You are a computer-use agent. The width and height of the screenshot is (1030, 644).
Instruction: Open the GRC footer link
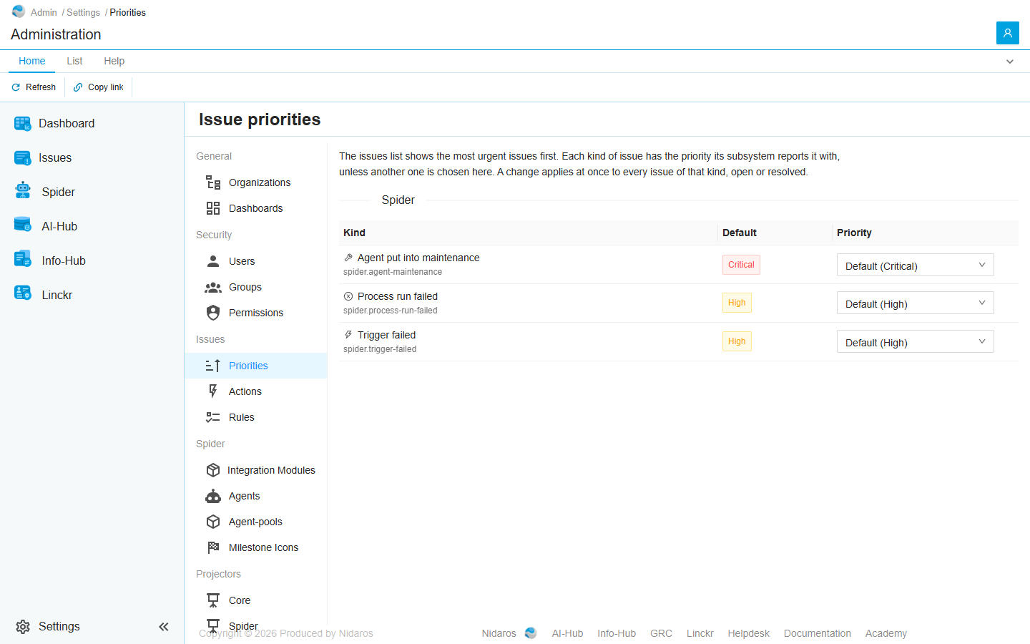(x=661, y=633)
